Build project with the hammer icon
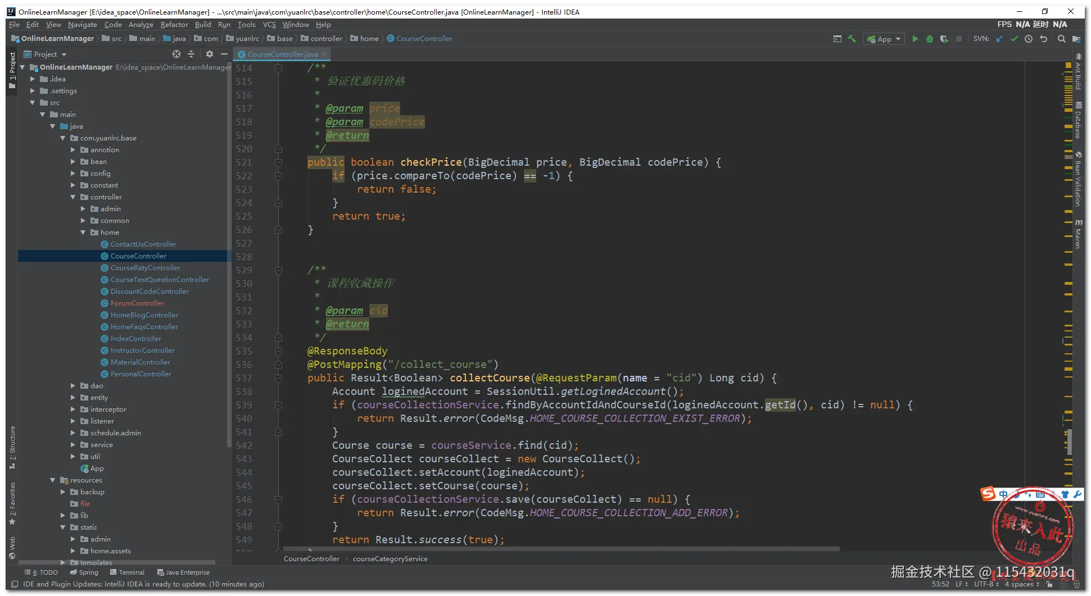The height and width of the screenshot is (596, 1091). 852,39
